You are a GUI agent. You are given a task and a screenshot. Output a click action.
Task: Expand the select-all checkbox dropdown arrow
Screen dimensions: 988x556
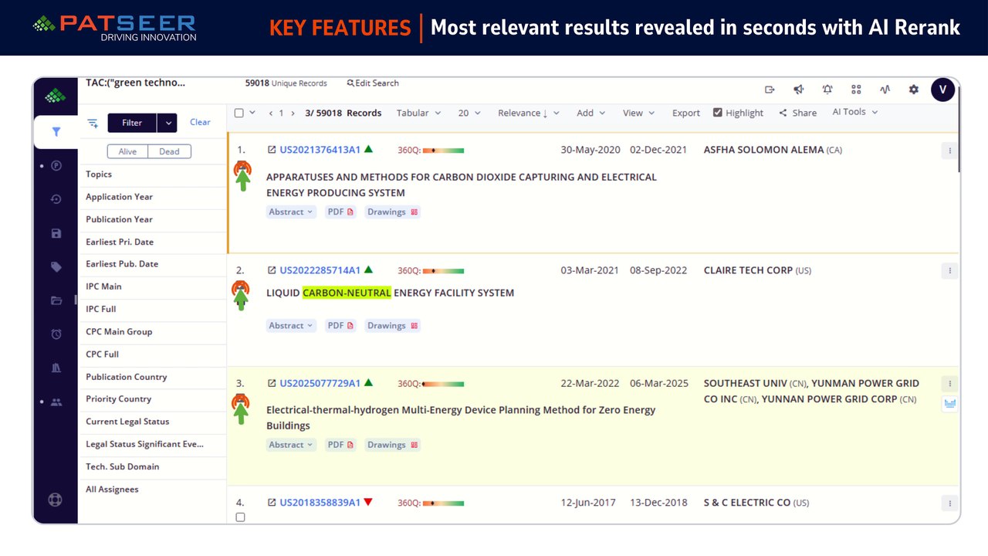click(x=252, y=113)
